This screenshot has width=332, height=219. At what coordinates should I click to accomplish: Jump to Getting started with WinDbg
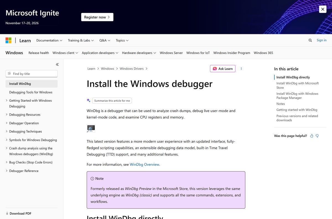coord(297,110)
